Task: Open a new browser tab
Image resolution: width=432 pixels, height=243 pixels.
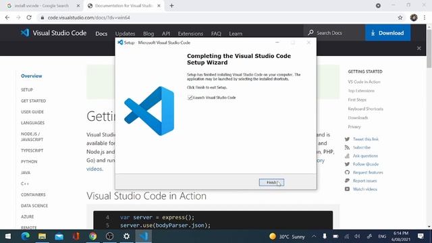Action: 171,5
